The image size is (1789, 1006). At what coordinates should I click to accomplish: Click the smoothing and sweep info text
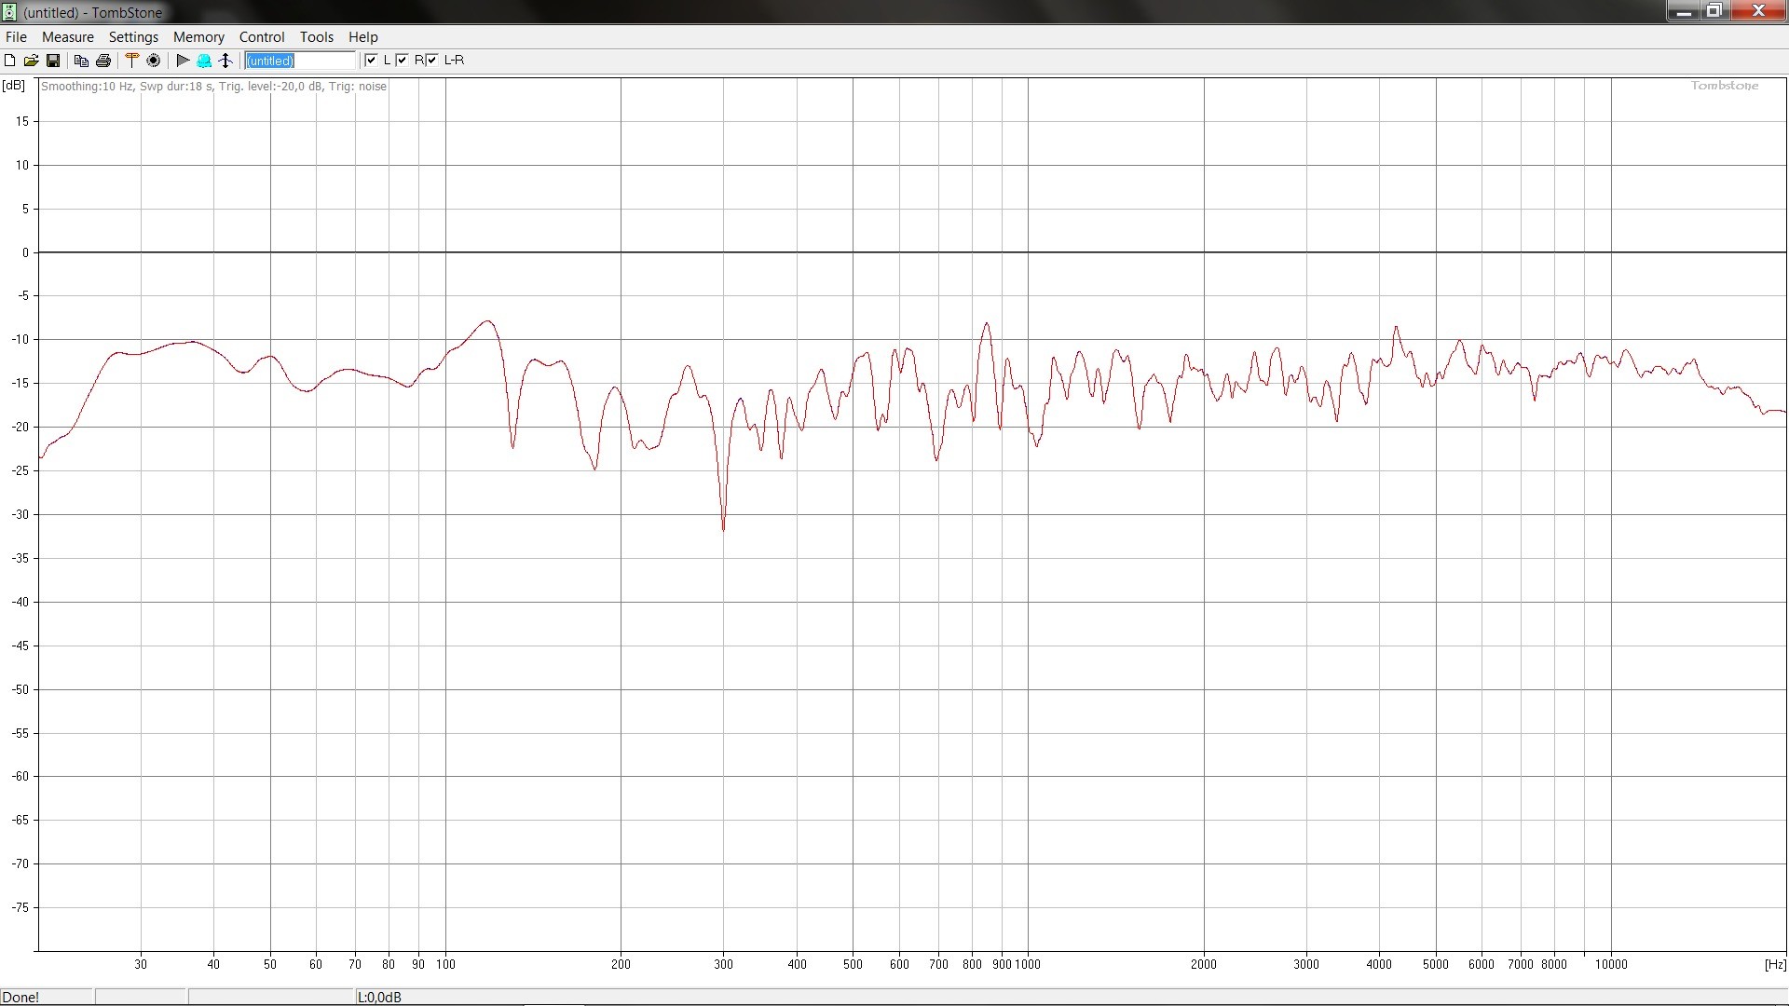click(213, 86)
